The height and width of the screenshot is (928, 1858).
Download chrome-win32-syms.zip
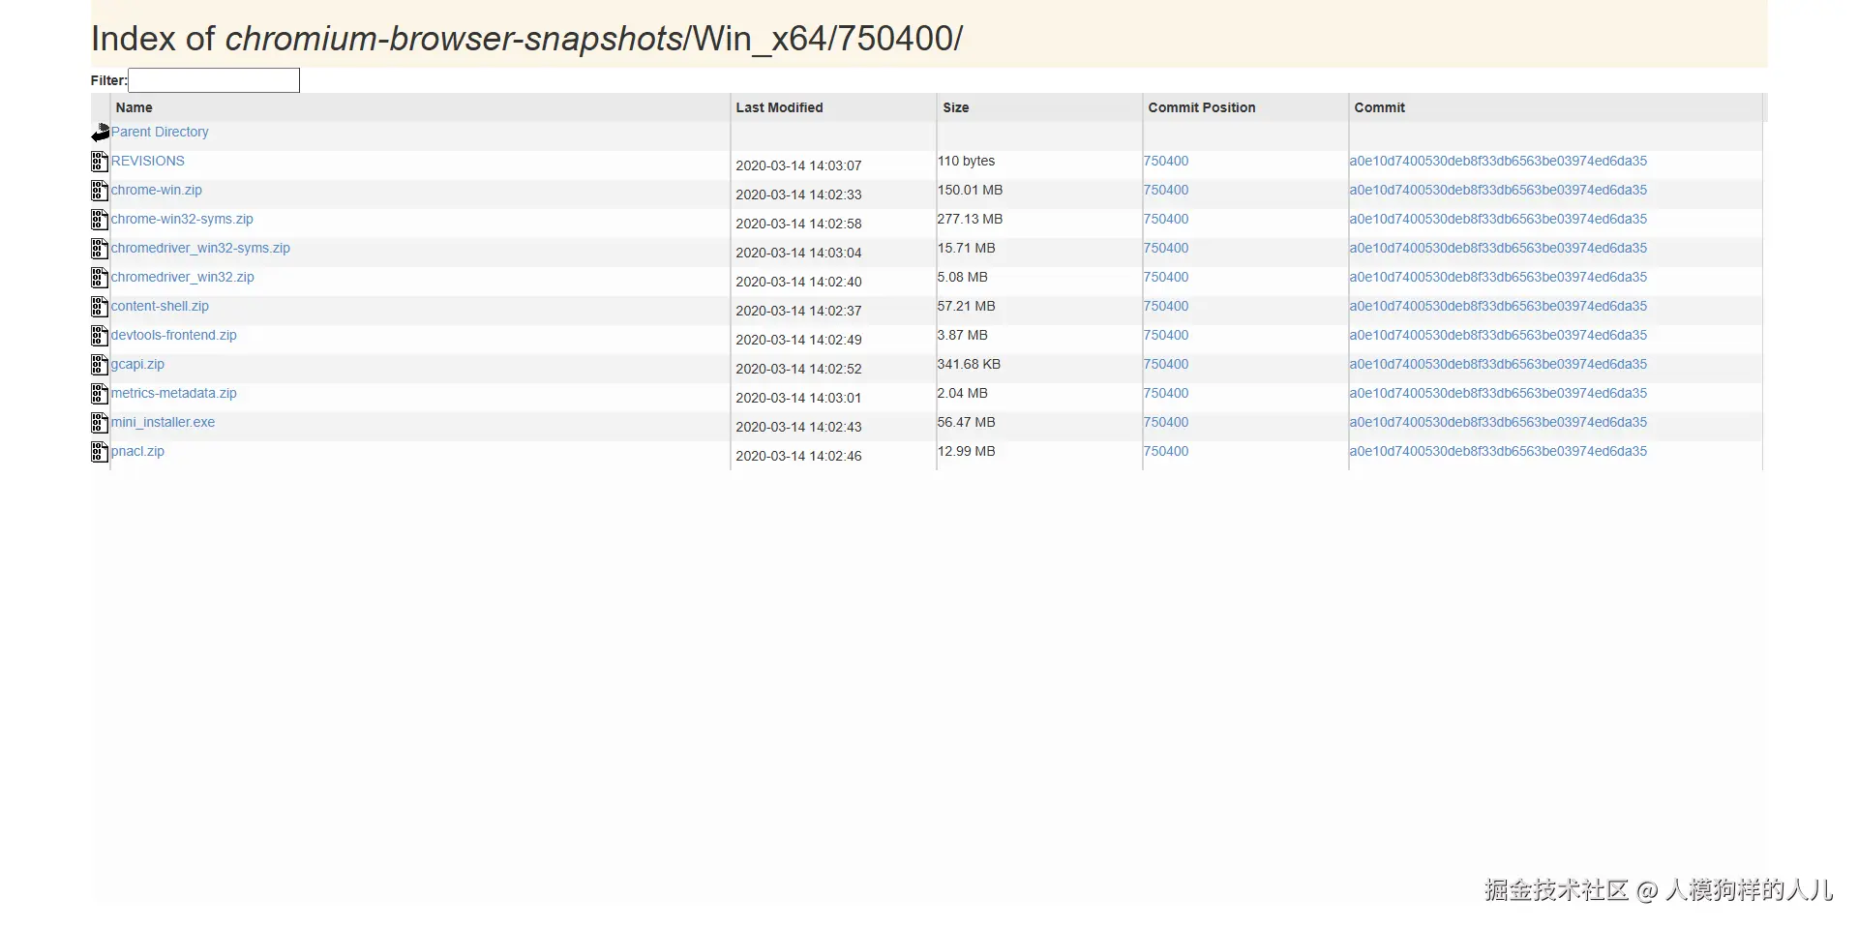[182, 219]
